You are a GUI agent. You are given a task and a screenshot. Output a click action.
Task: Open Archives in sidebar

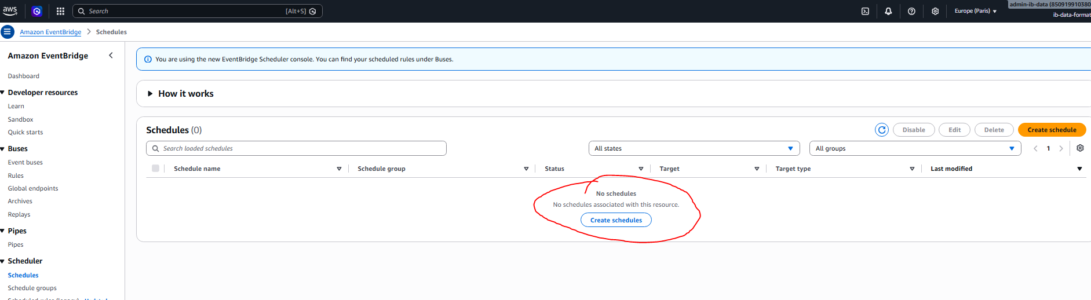pyautogui.click(x=20, y=201)
